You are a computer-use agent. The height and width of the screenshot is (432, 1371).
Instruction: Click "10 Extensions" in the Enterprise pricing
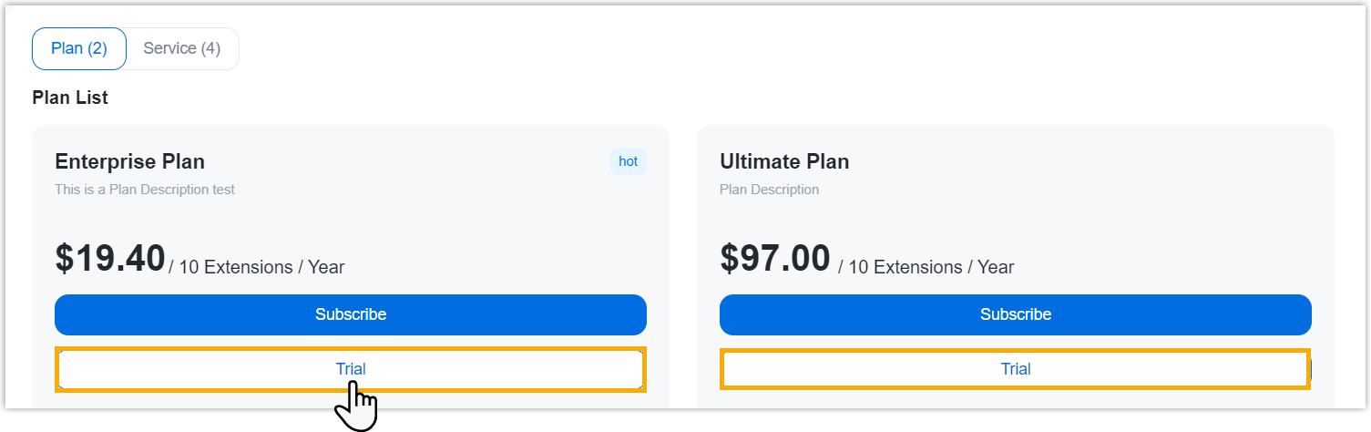click(x=235, y=267)
